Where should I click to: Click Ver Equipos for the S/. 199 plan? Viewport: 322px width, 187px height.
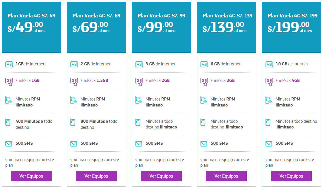(291, 176)
